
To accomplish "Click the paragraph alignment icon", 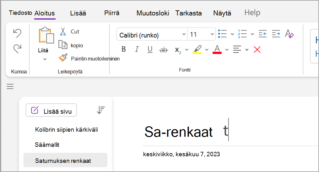I will click(x=237, y=49).
